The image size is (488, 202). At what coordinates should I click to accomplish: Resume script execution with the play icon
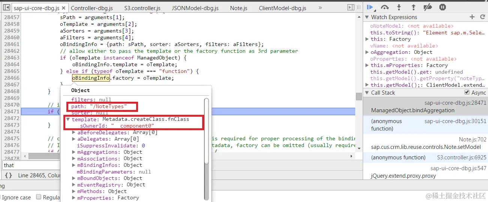tap(370, 7)
